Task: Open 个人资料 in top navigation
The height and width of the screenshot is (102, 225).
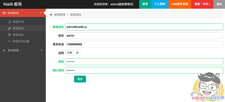Action: [x=159, y=4]
